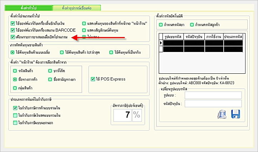Click the tax rate field showing 7
The image size is (258, 152).
pyautogui.click(x=123, y=115)
